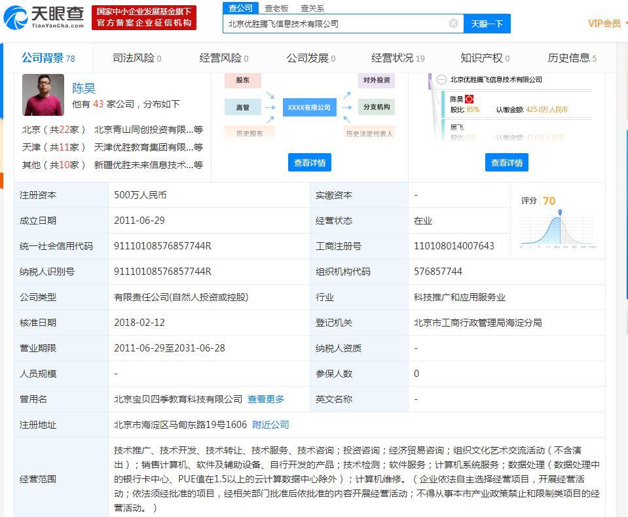This screenshot has width=628, height=517.
Task: Click the 查看更多 link for former names
Action: click(x=265, y=399)
